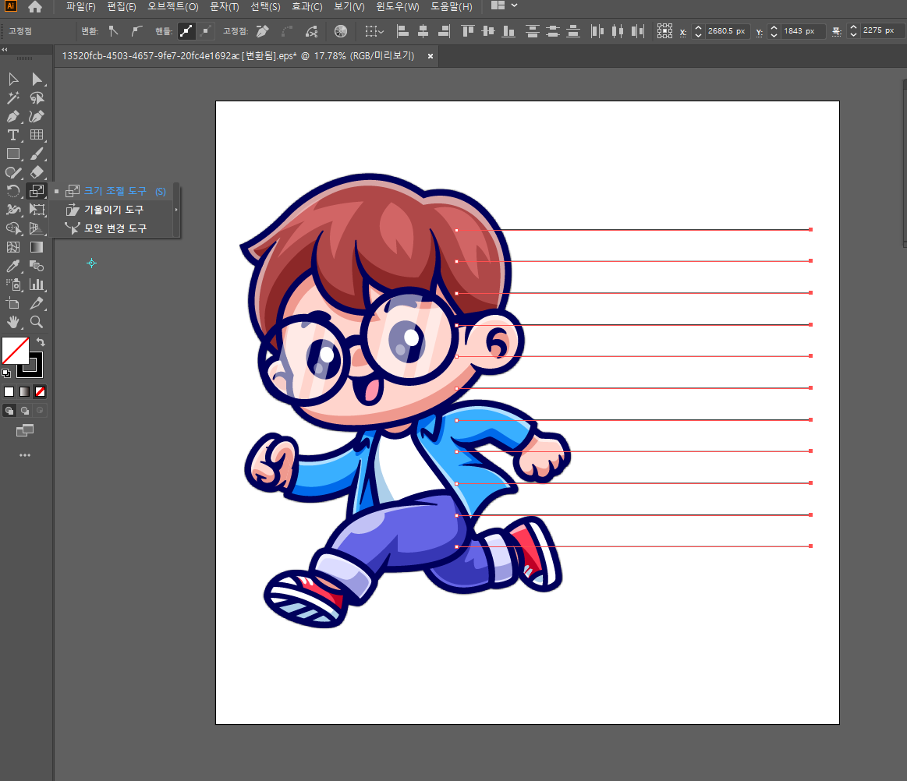The height and width of the screenshot is (781, 907).
Task: Select the Symbol Sprayer tool
Action: pos(12,284)
